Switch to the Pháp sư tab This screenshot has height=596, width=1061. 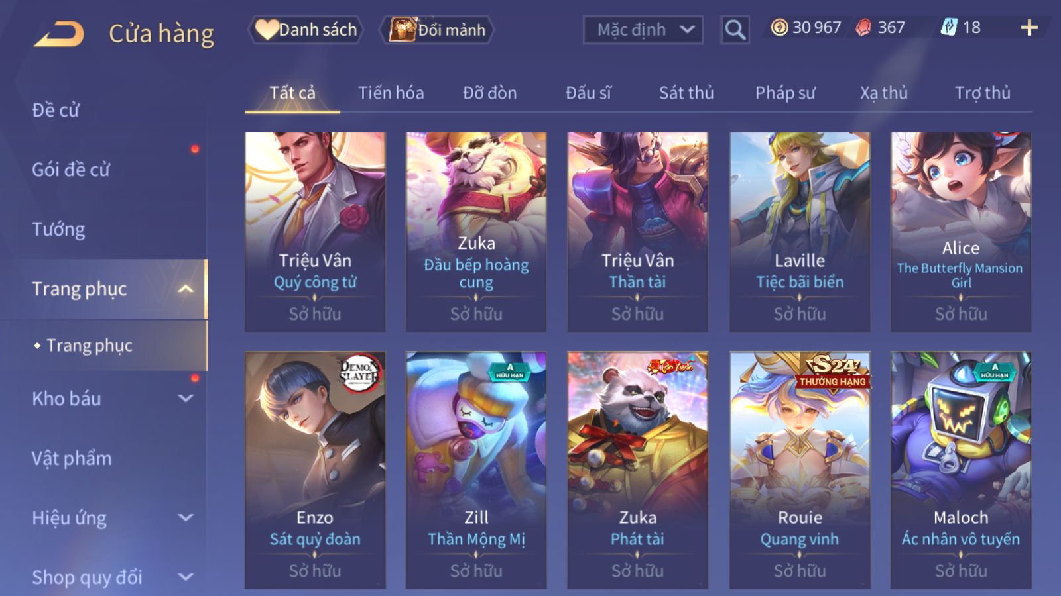(785, 93)
